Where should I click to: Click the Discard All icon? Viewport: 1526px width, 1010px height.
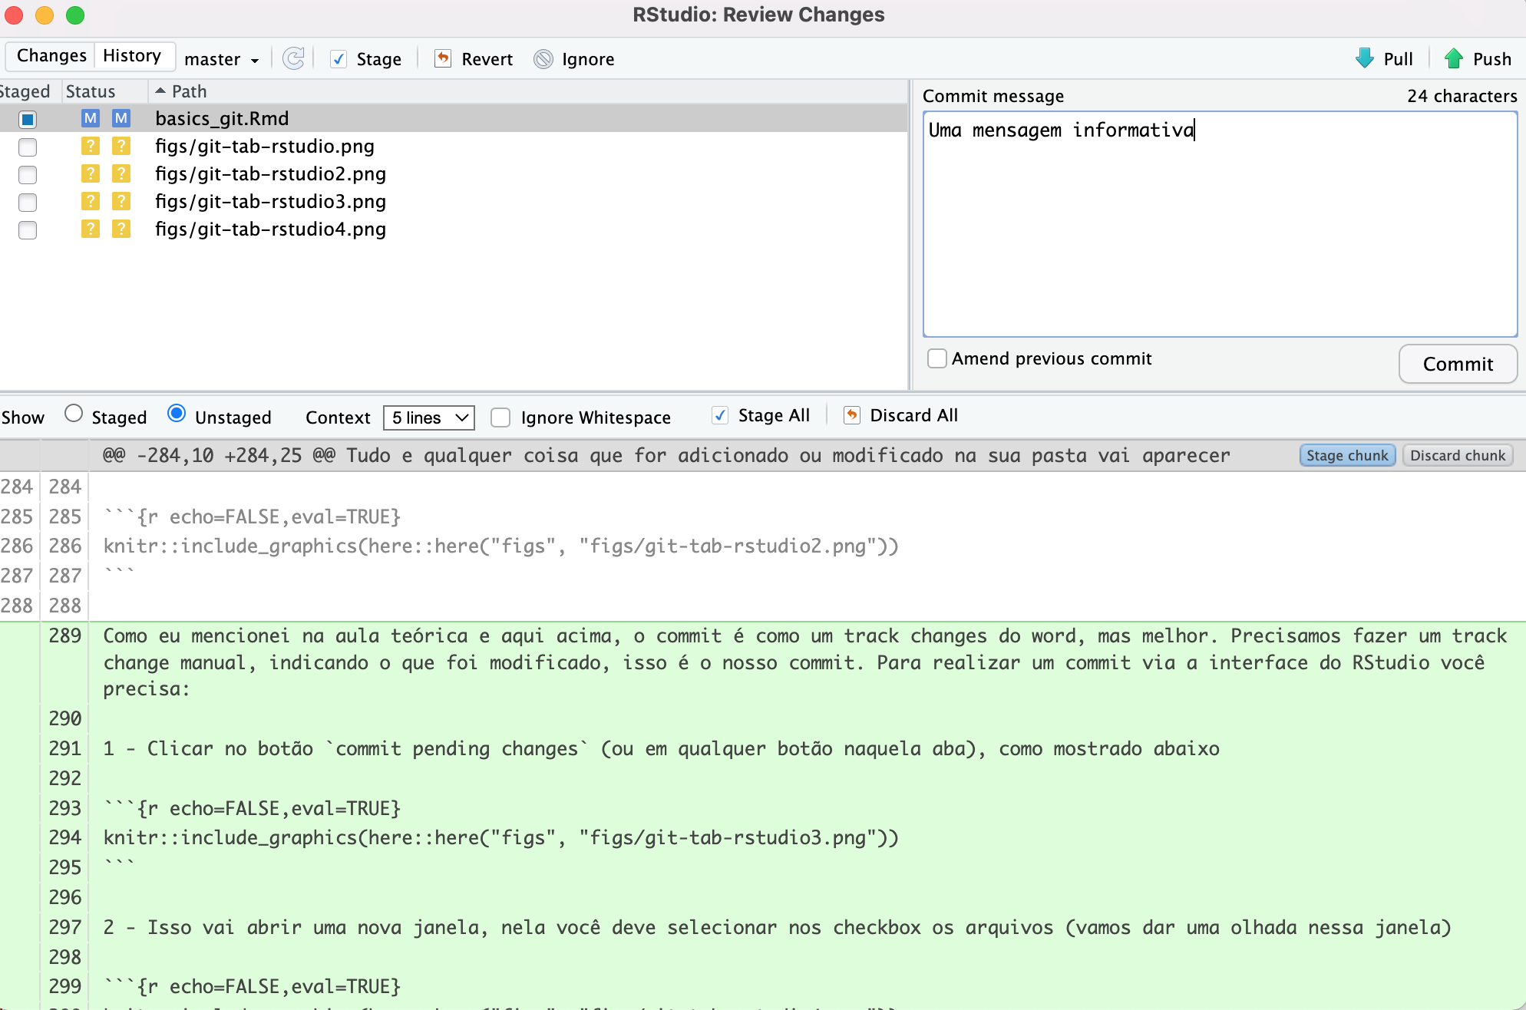point(851,415)
